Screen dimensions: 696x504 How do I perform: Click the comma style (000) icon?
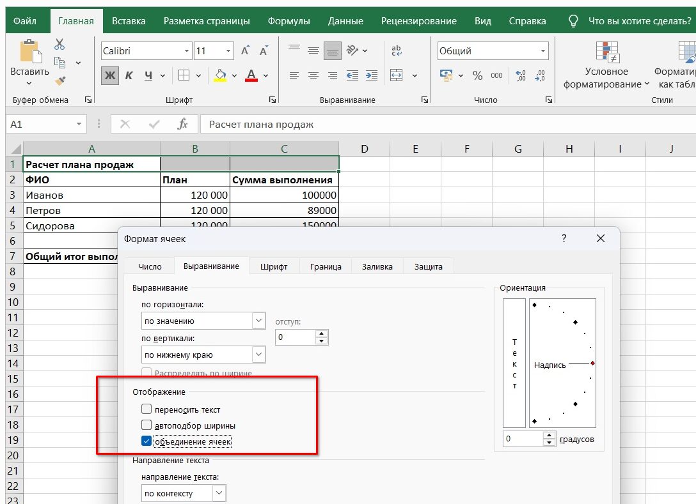[x=496, y=75]
